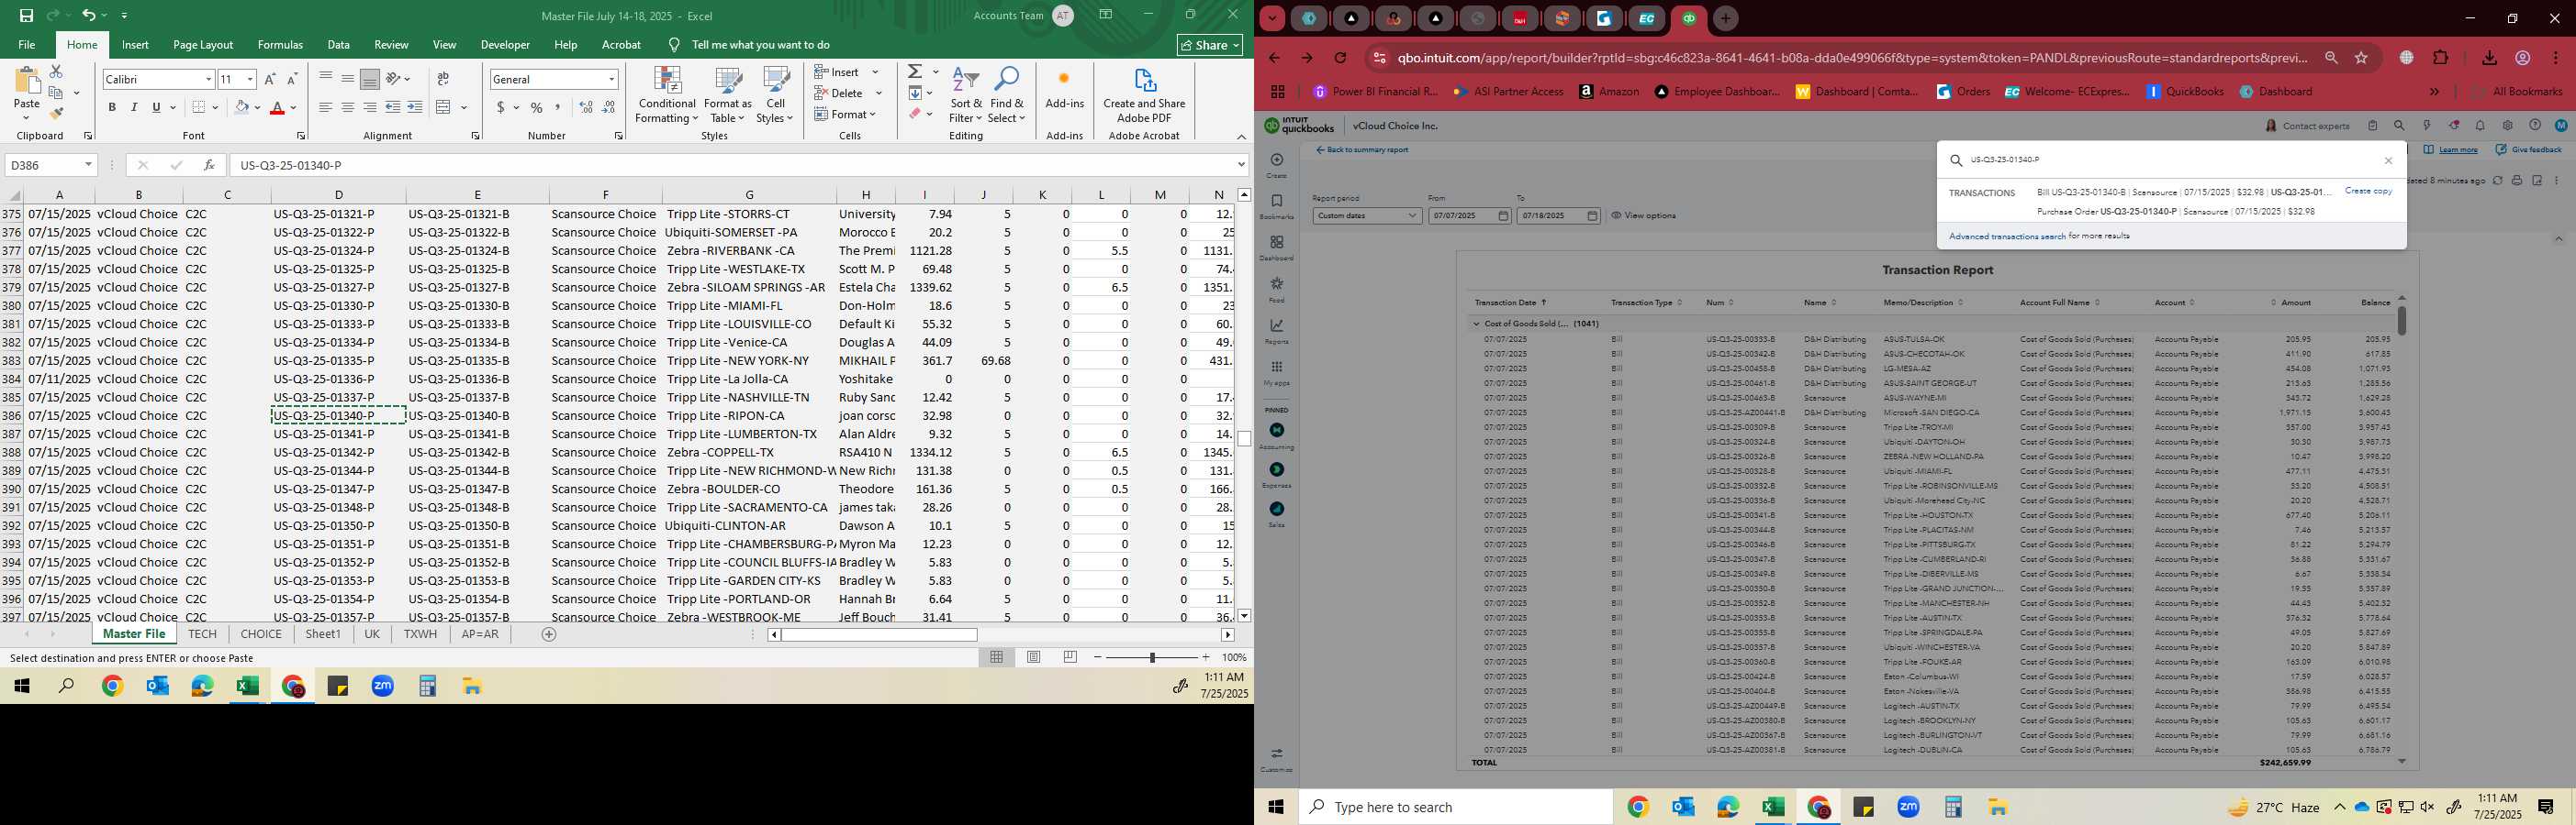This screenshot has width=2576, height=825.
Task: Open Sort & Filter menu
Action: [966, 96]
